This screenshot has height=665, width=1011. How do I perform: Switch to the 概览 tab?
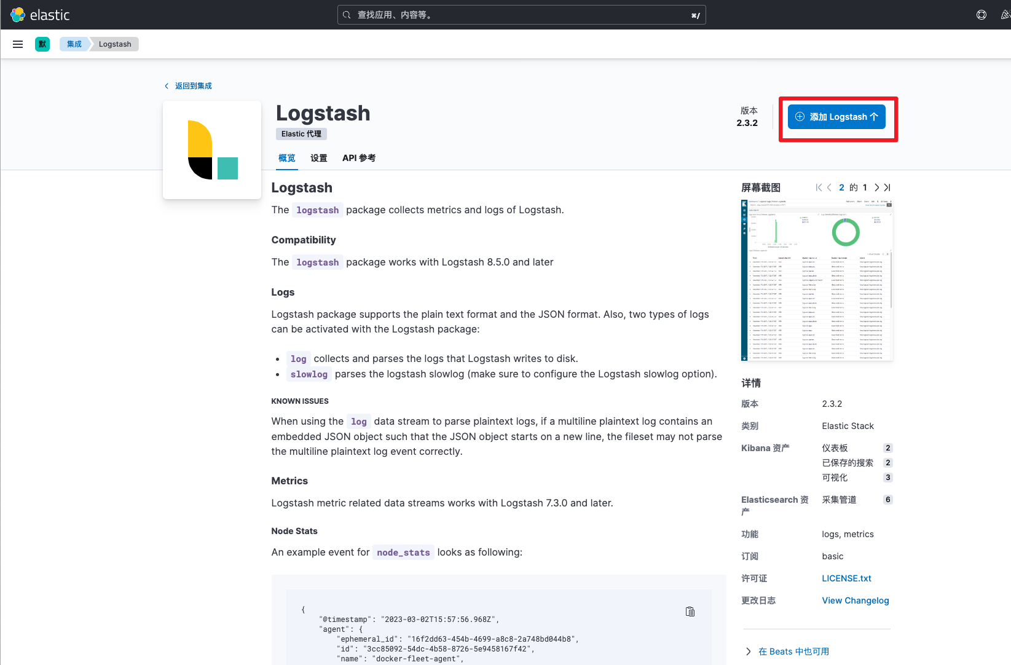[x=287, y=158]
